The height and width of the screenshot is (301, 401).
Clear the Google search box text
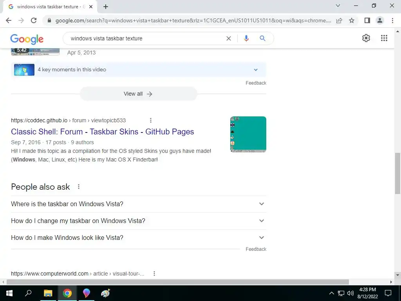coord(229,38)
